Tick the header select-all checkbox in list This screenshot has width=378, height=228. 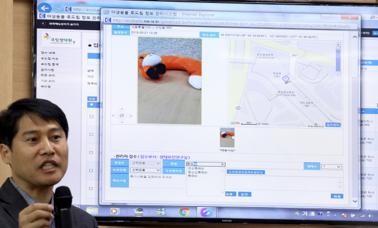(x=92, y=105)
